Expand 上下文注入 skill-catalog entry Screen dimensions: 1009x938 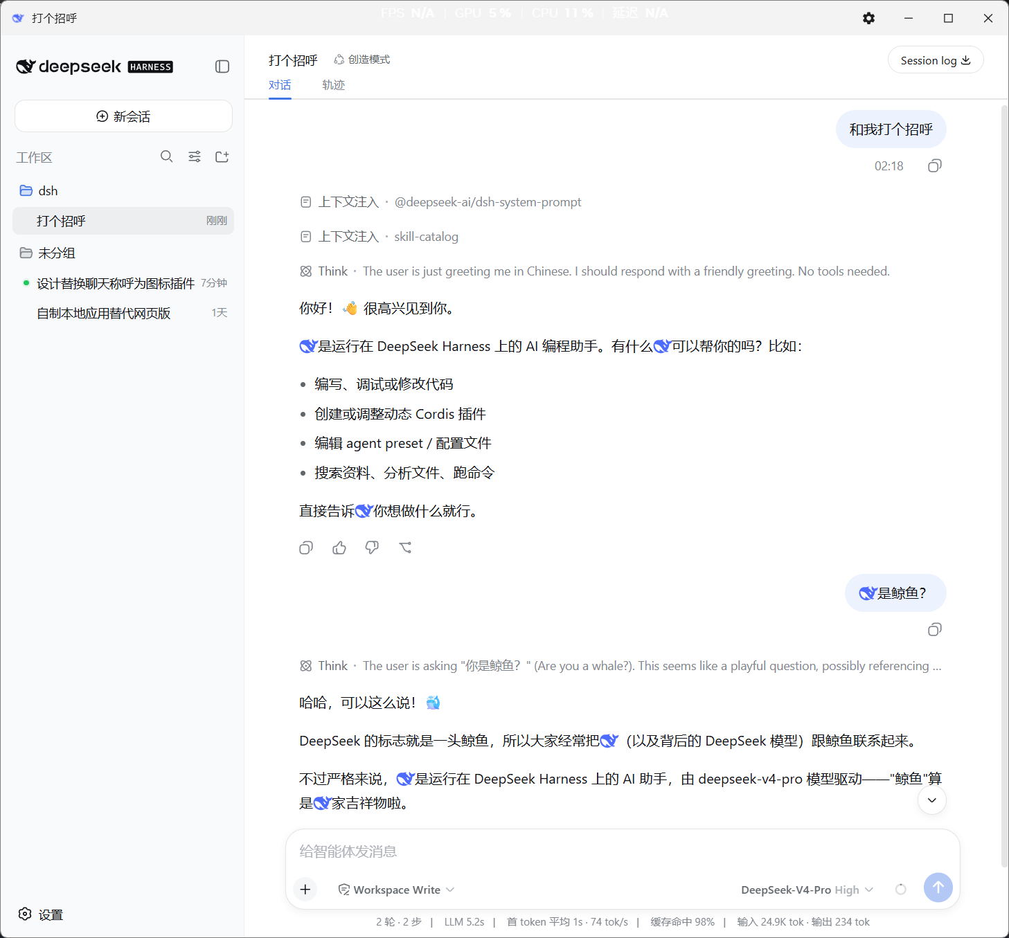pyautogui.click(x=380, y=237)
